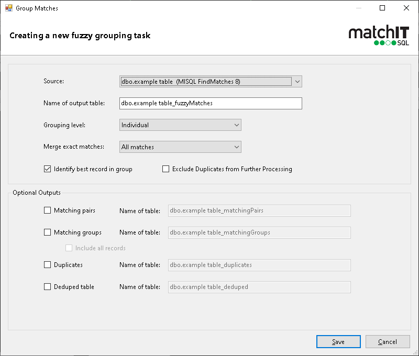Click the 'Merge exact matches:' label
The image size is (419, 356).
pyautogui.click(x=74, y=147)
